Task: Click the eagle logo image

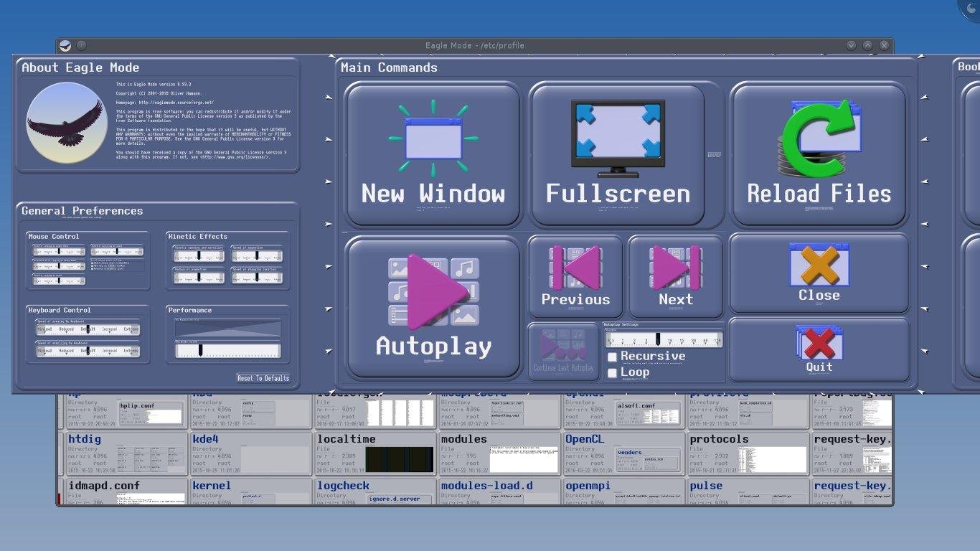Action: (x=67, y=123)
